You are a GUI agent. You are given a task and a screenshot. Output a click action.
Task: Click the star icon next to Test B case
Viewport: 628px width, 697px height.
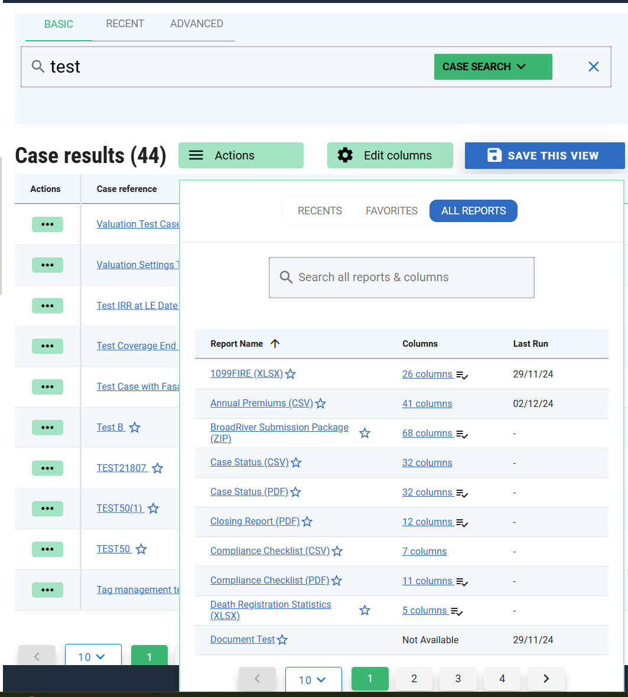[x=135, y=428]
